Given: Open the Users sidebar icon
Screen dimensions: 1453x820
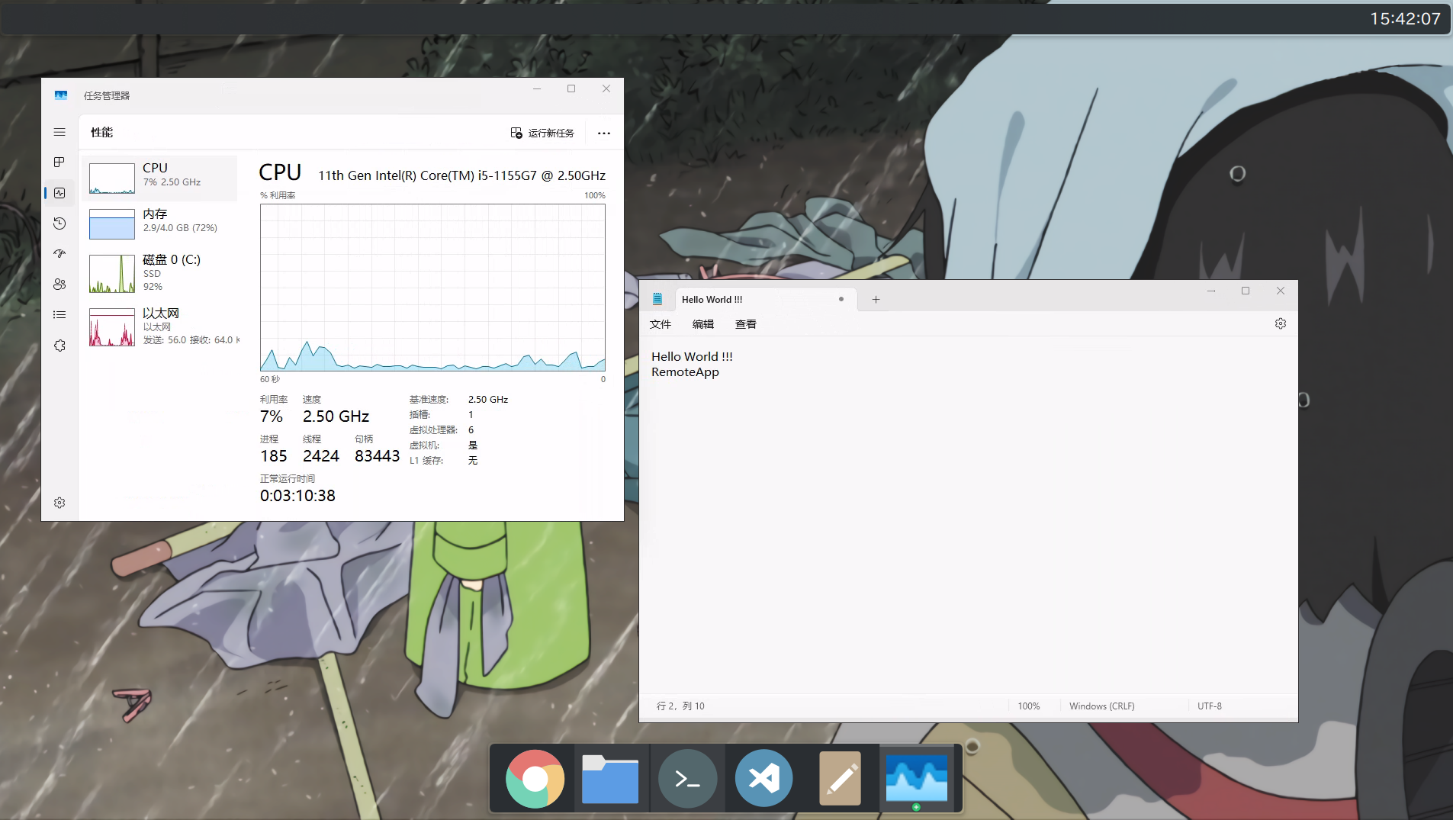Looking at the screenshot, I should coord(59,284).
